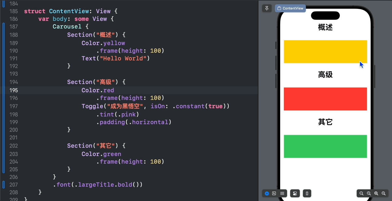Open canvas Device Settings toggles
This screenshot has height=201, width=392.
295,193
